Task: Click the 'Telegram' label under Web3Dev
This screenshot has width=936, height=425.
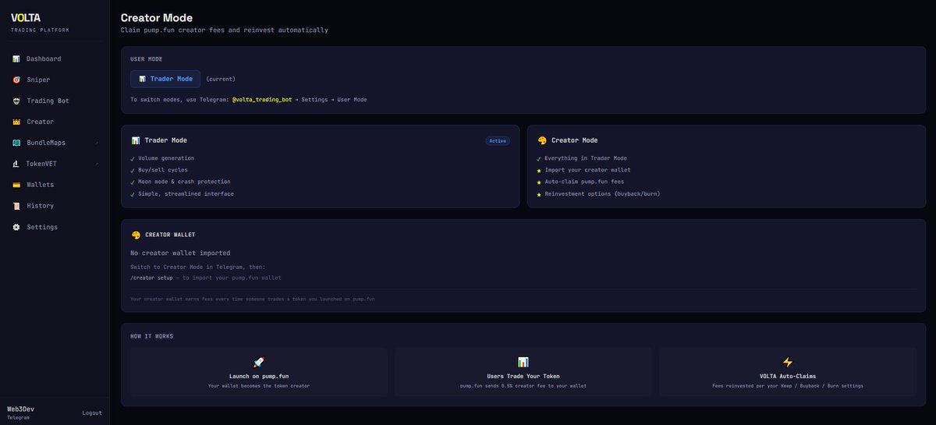Action: 19,418
